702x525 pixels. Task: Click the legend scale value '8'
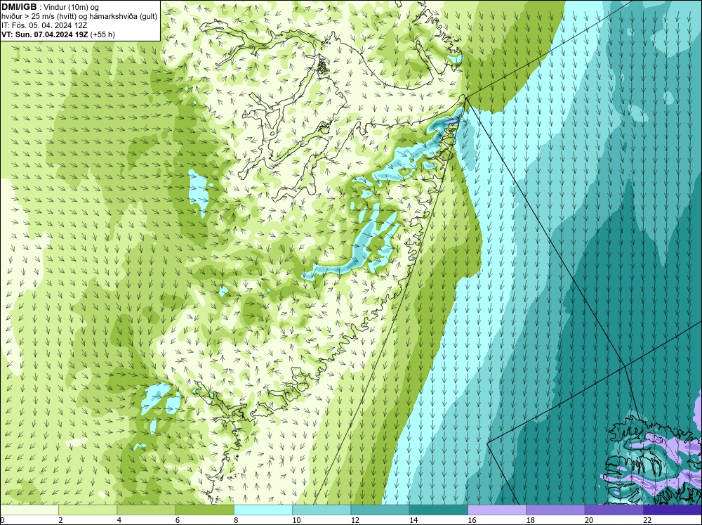click(236, 520)
